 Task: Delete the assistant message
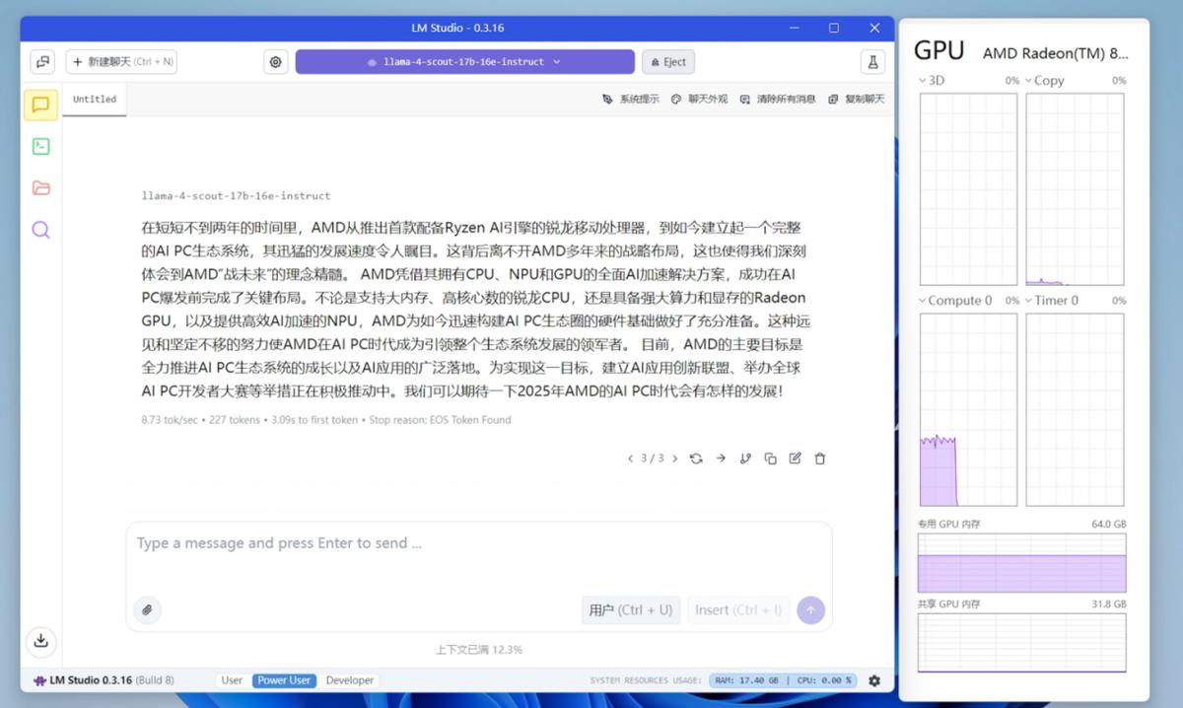pos(819,458)
